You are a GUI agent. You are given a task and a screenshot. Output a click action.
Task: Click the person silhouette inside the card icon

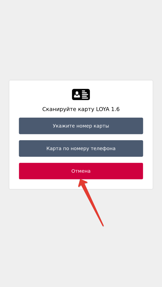click(77, 94)
